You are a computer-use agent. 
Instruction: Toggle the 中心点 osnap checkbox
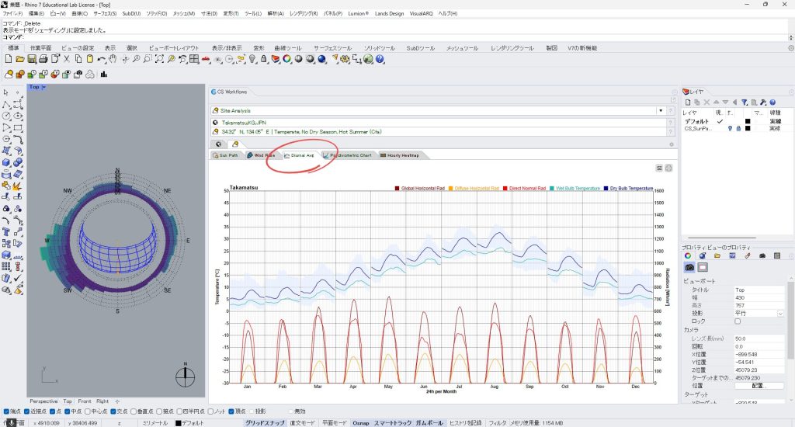point(89,411)
